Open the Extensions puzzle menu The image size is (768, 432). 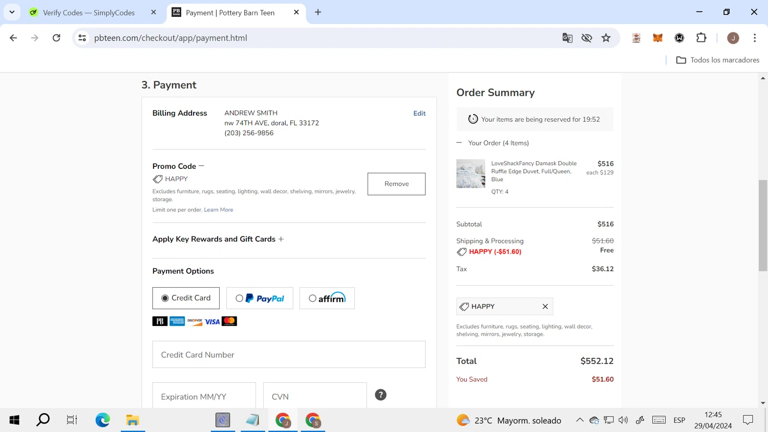pos(701,38)
